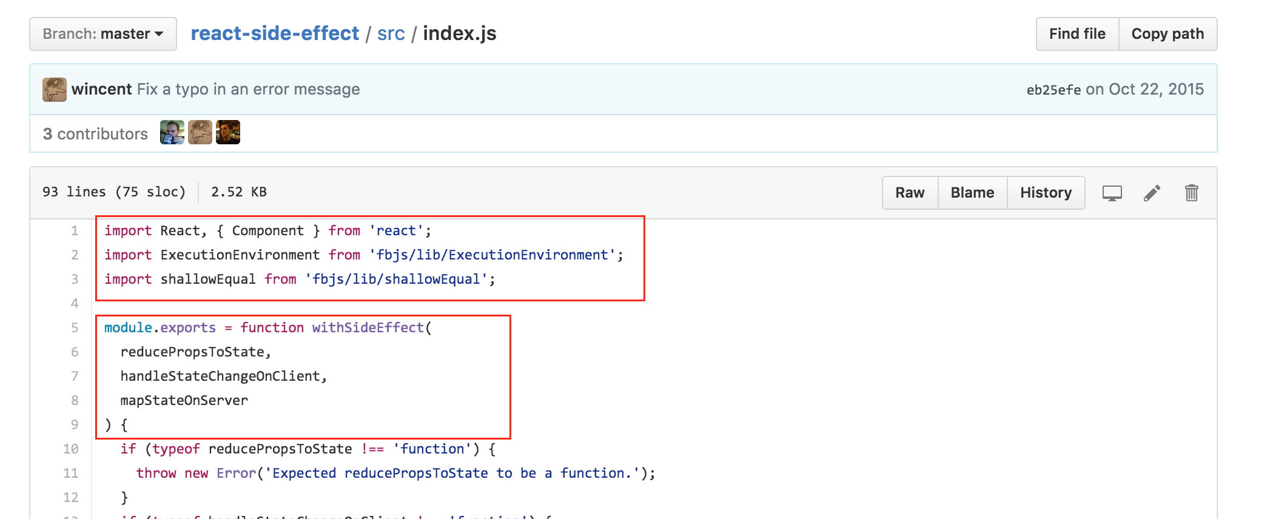Viewport: 1270px width, 519px height.
Task: Select line number 5 in the gutter
Action: 75,327
